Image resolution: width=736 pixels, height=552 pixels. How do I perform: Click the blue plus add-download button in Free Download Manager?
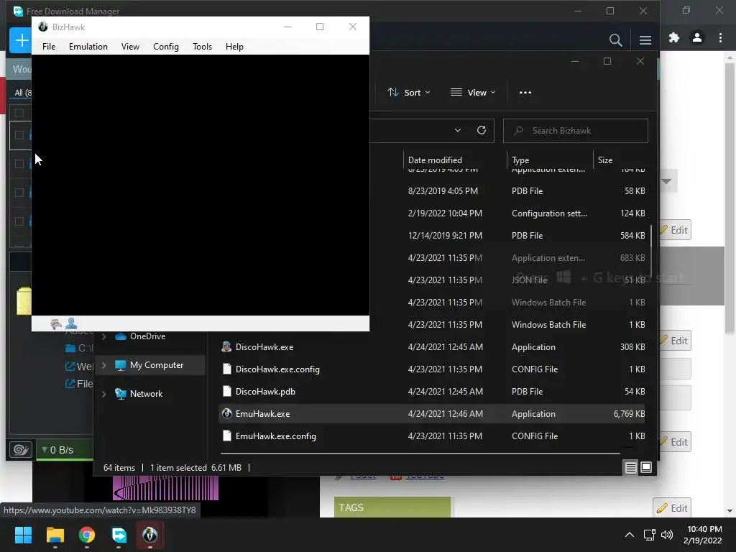pos(21,40)
